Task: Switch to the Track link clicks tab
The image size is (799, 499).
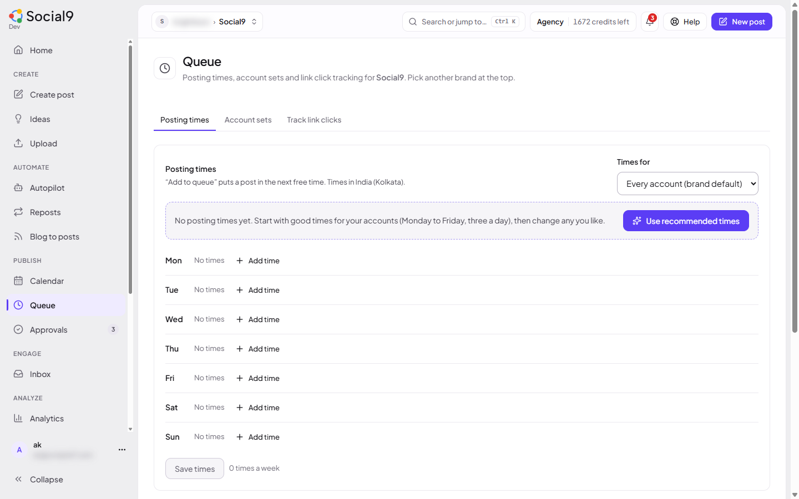Action: pos(314,120)
